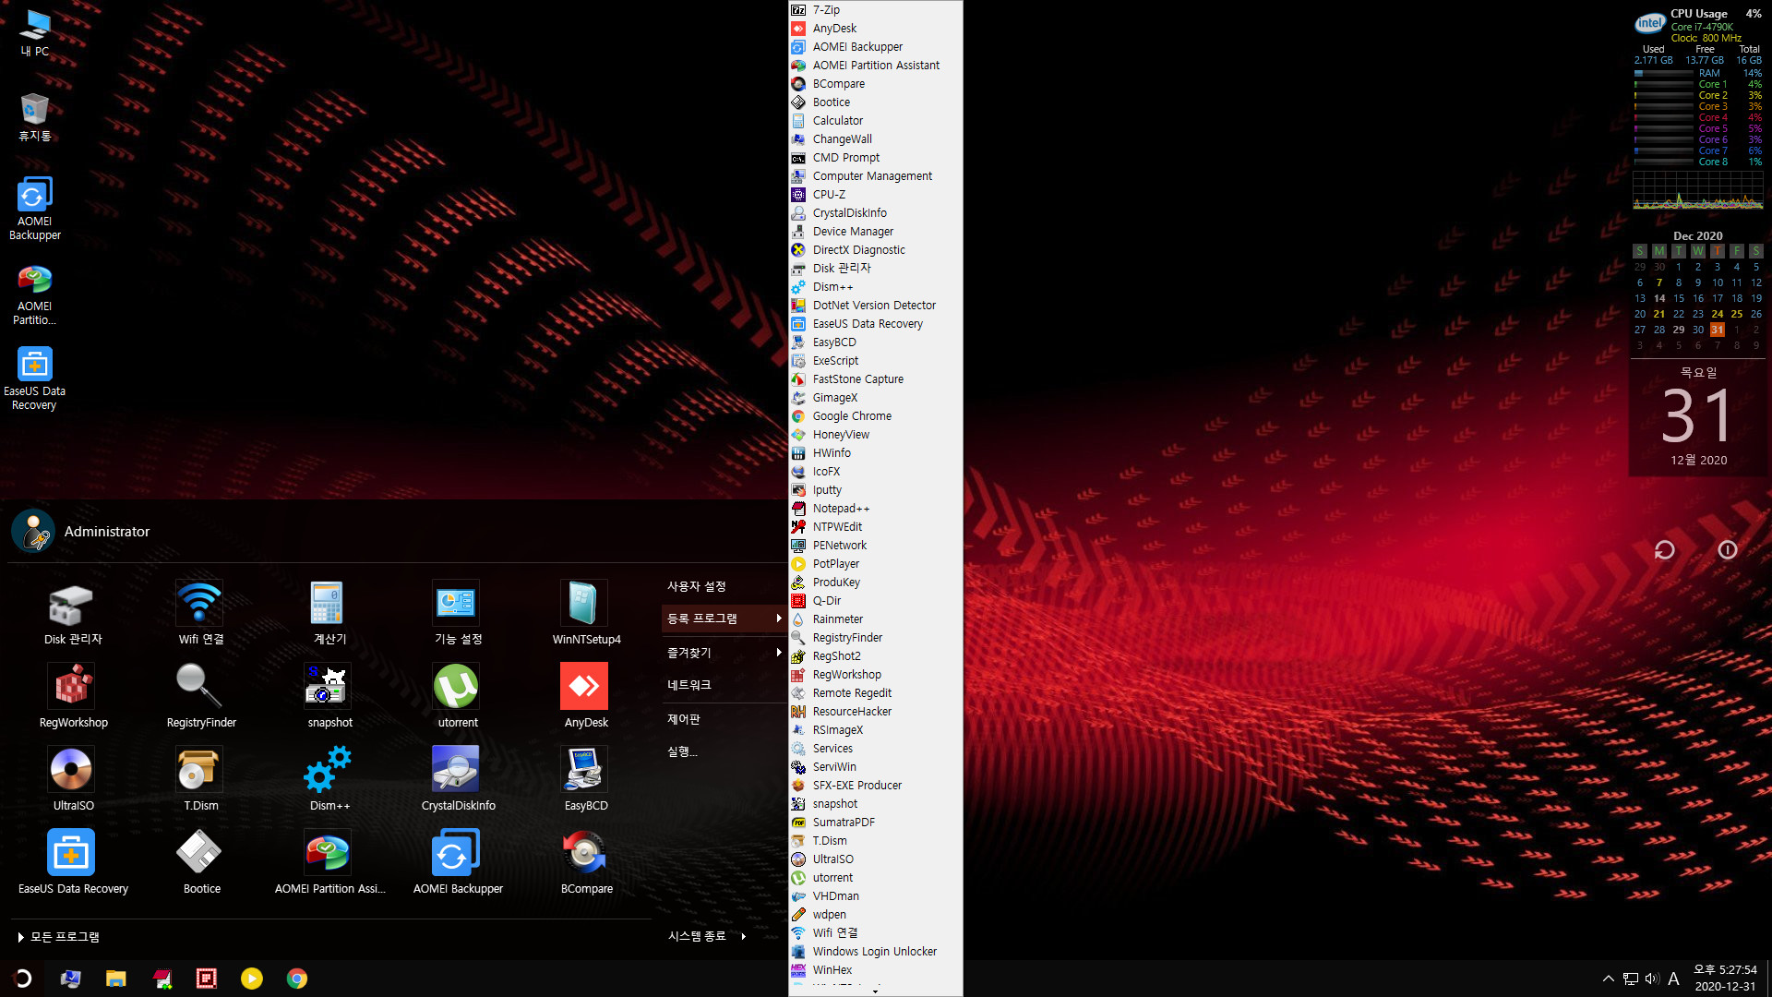Viewport: 1772px width, 997px height.
Task: Choose DirectX Diagnostic entry
Action: pyautogui.click(x=875, y=250)
